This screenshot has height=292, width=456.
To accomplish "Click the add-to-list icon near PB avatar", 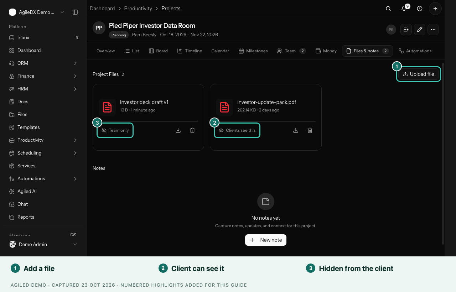I will point(406,30).
